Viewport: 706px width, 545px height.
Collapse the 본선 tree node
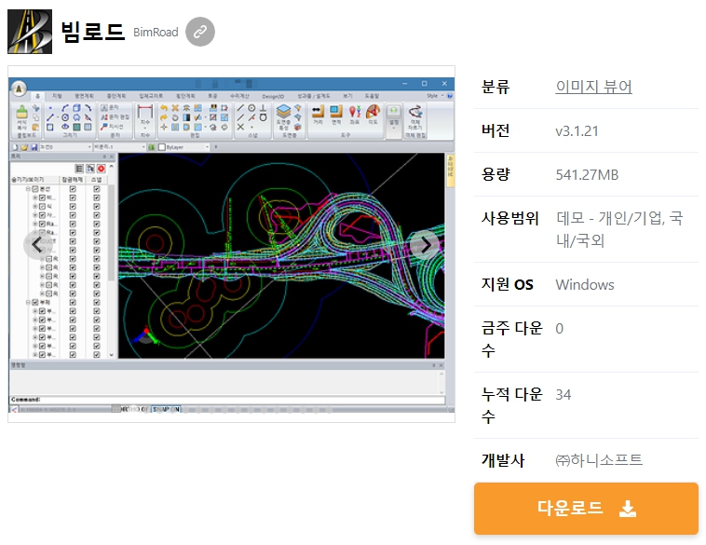coord(28,189)
